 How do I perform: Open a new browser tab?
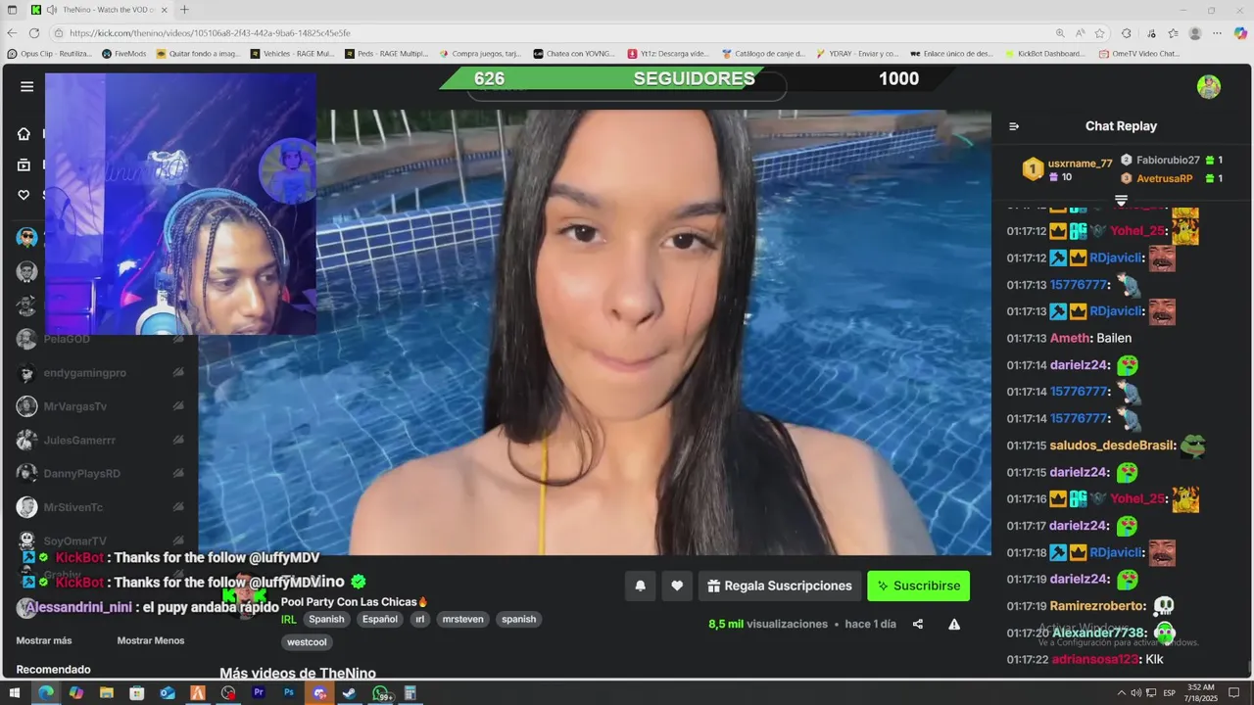[184, 10]
